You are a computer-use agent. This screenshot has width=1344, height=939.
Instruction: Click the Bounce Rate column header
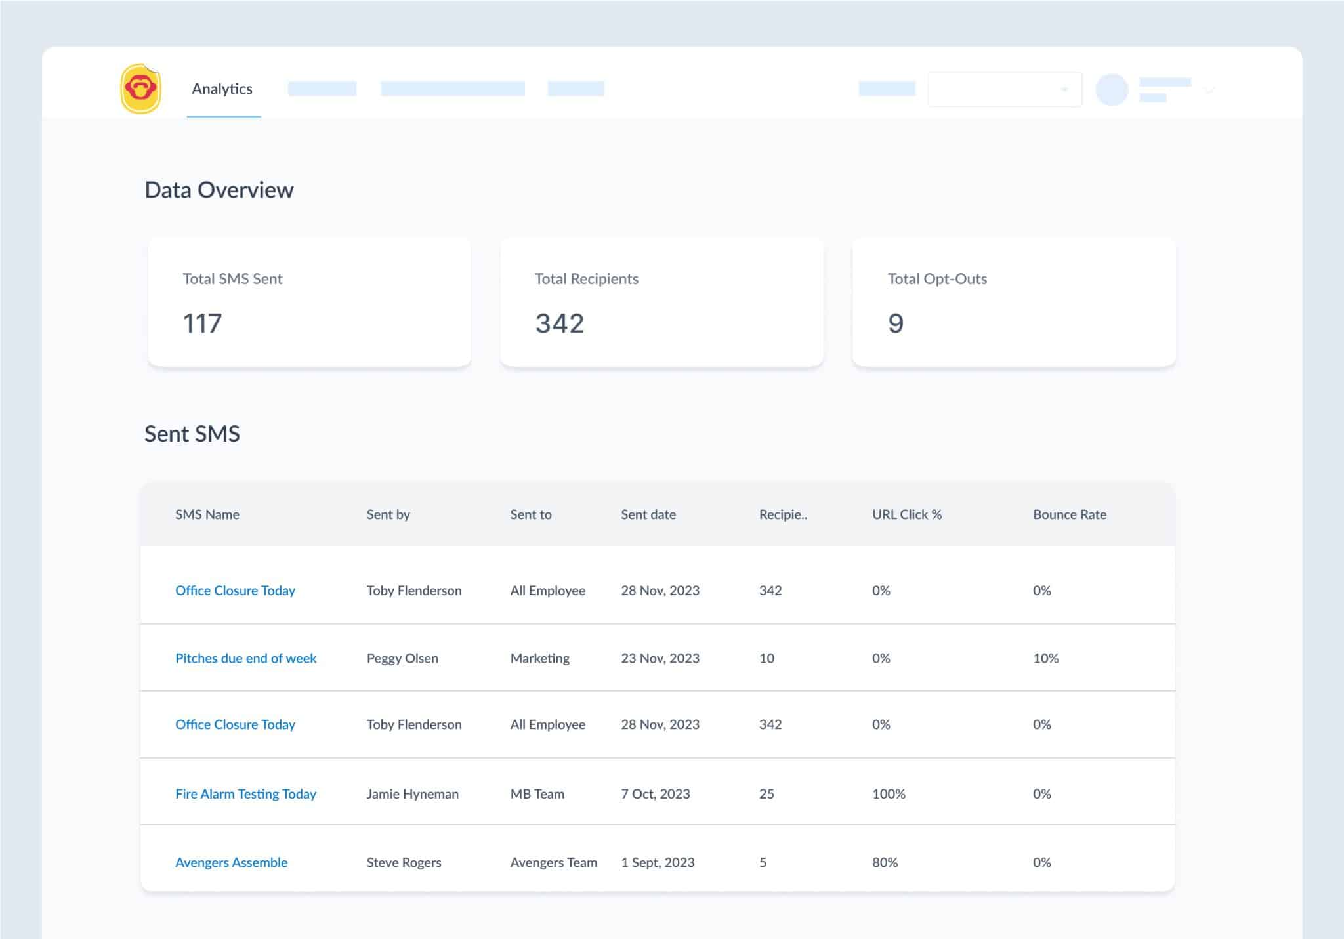(1069, 514)
